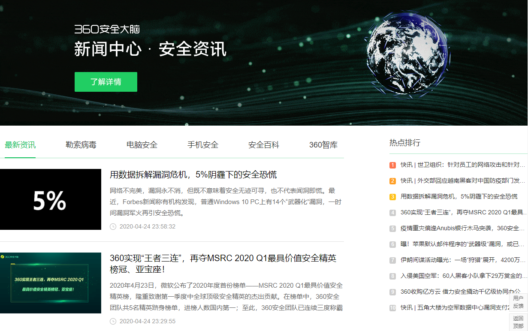Select the 安全百科 tab
Image resolution: width=528 pixels, height=331 pixels.
click(x=264, y=145)
